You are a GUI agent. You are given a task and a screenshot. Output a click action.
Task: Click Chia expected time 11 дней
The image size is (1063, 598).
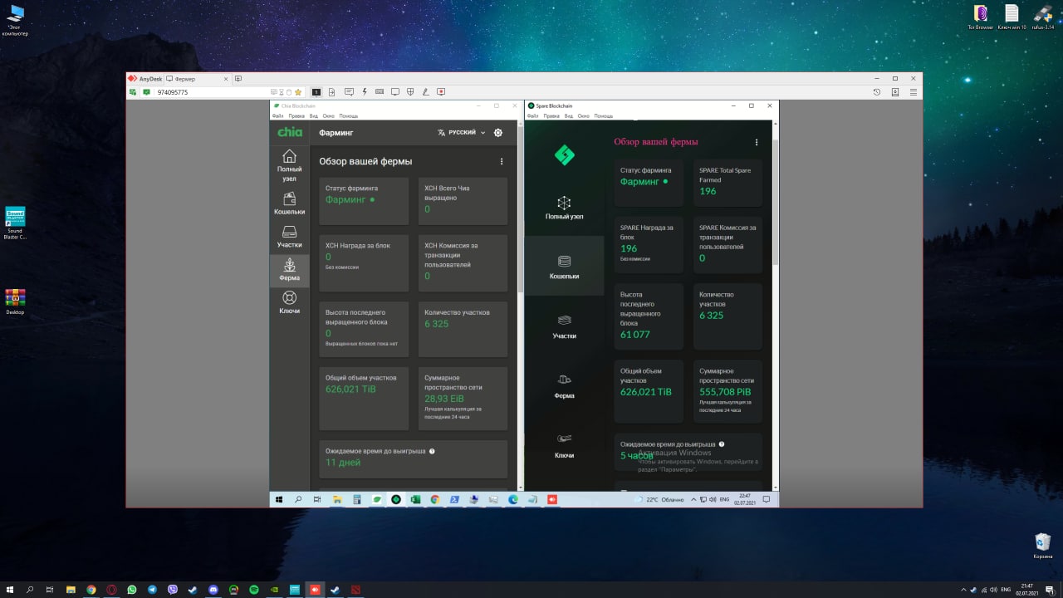point(343,463)
